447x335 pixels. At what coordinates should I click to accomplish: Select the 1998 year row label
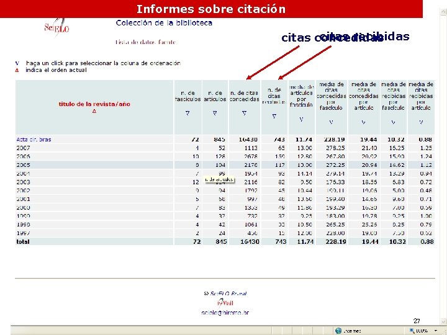[23, 225]
